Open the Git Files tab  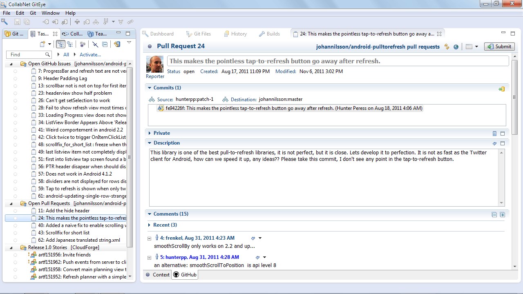coord(199,34)
